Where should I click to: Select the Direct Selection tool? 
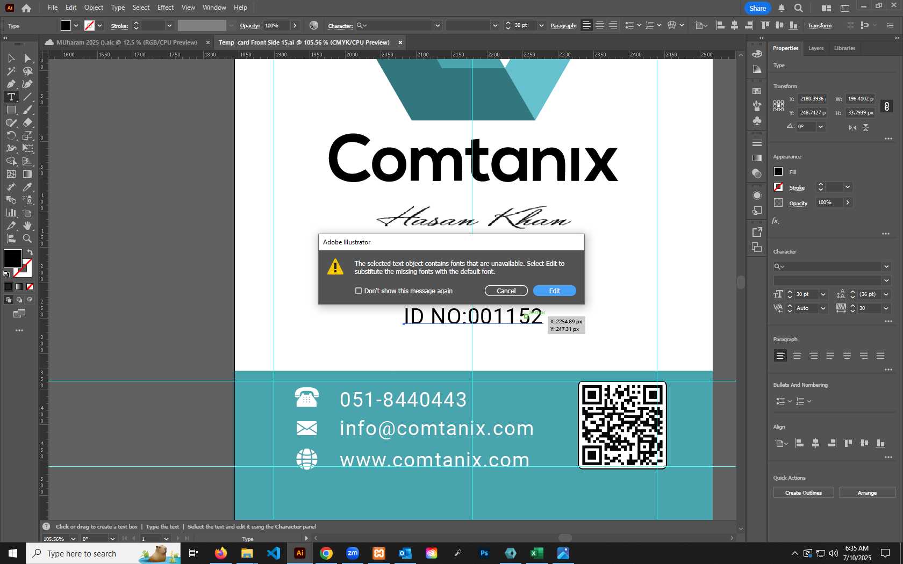tap(27, 58)
